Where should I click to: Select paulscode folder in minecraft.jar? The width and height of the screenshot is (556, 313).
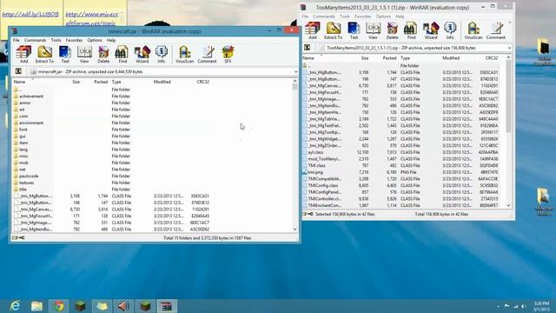tap(29, 176)
